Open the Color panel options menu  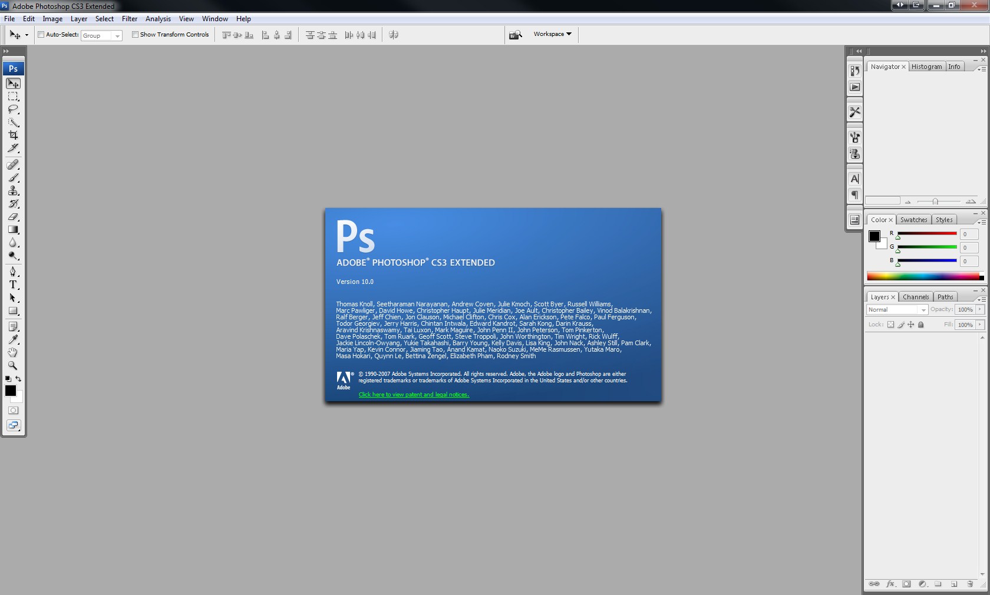point(981,222)
